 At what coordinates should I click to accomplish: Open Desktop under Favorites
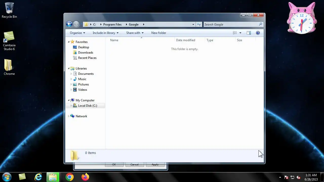pos(84,47)
